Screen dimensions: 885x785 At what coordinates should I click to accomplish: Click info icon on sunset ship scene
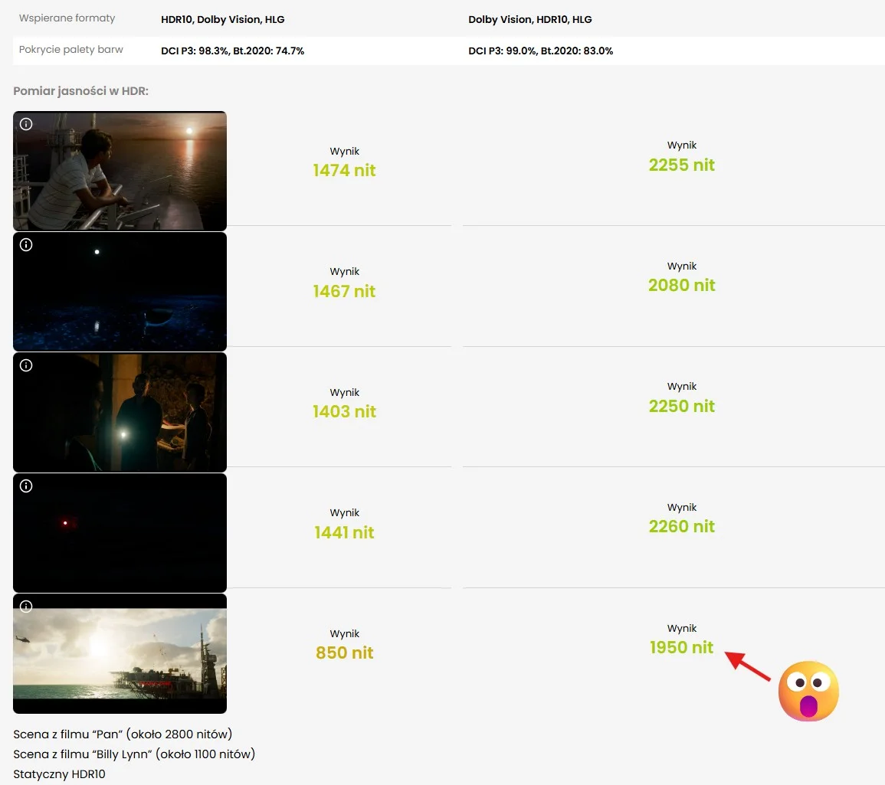pos(26,124)
